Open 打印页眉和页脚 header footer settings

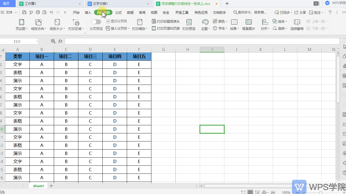click(x=165, y=29)
